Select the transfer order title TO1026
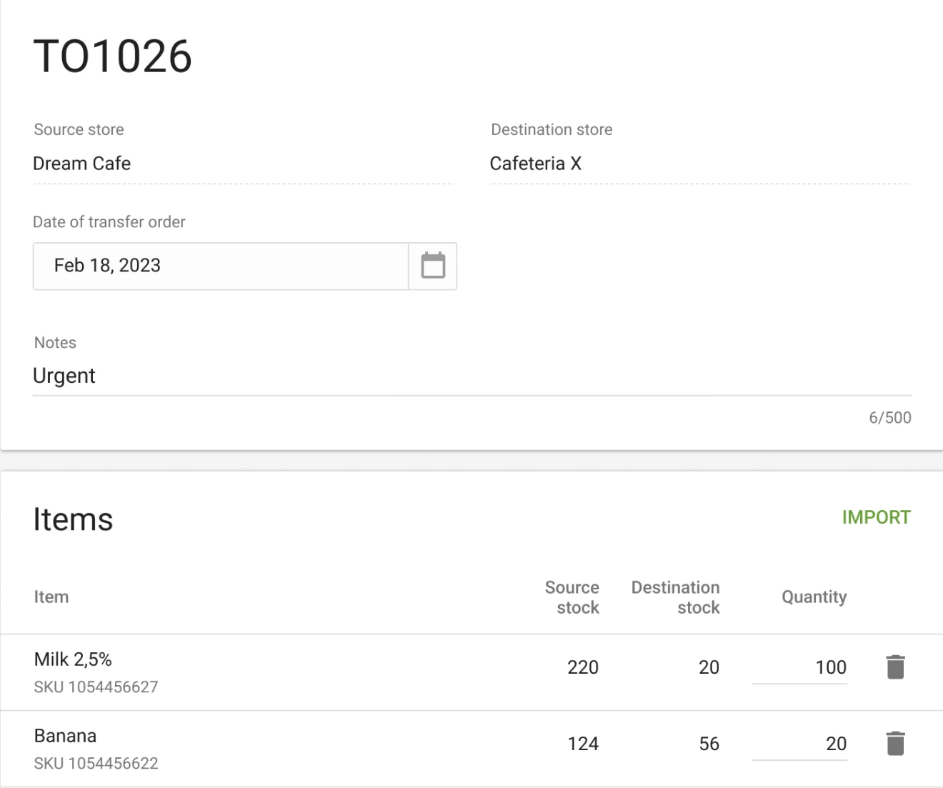943x788 pixels. coord(112,56)
